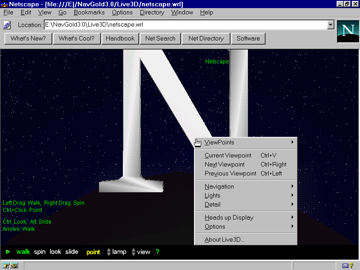Expand the Navigation submenu
Viewport: 360px width, 270px height.
click(x=246, y=186)
